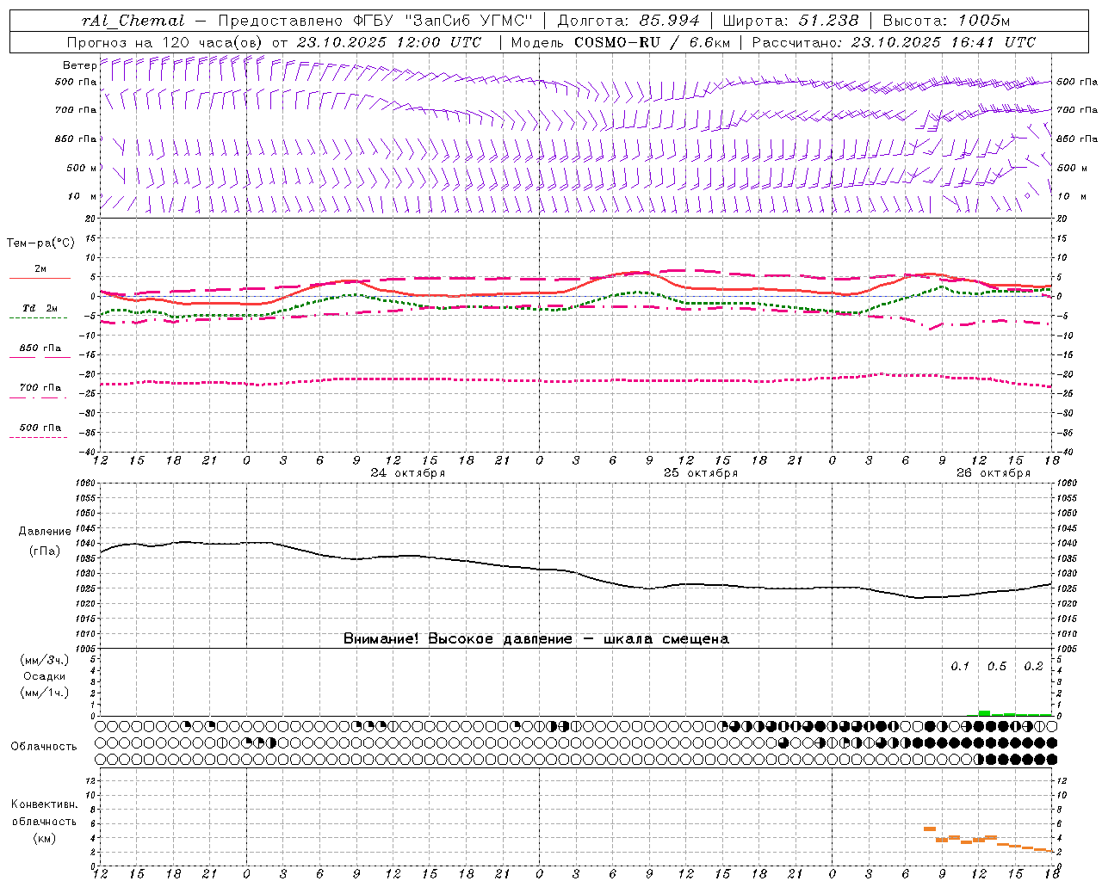The height and width of the screenshot is (881, 1102).
Task: Click the latitude value Широта: 51.238
Action: pyautogui.click(x=790, y=21)
